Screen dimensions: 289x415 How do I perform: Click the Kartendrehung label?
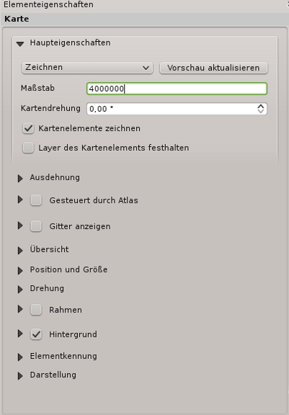coord(50,108)
